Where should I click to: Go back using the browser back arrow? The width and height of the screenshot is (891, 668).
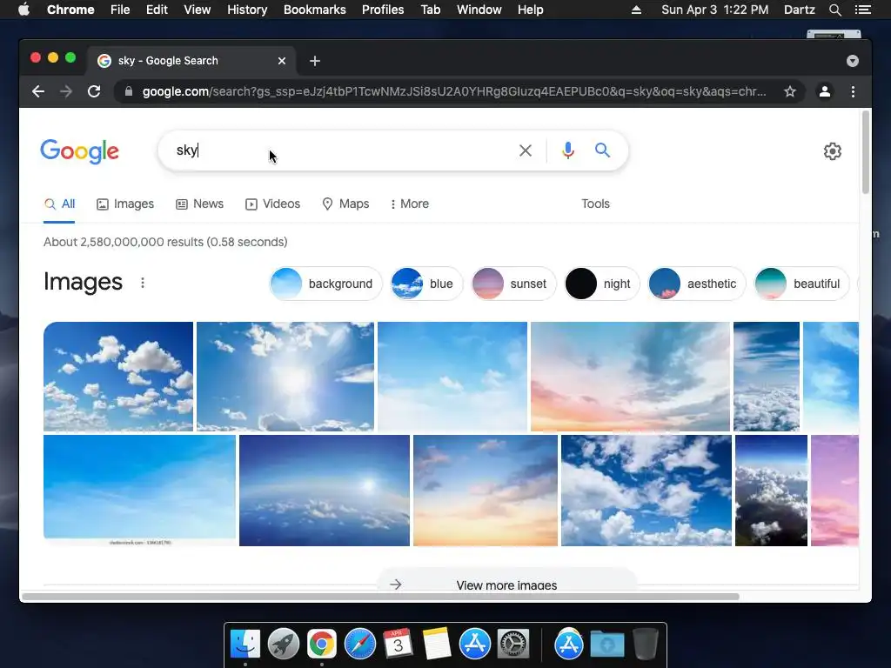(38, 91)
